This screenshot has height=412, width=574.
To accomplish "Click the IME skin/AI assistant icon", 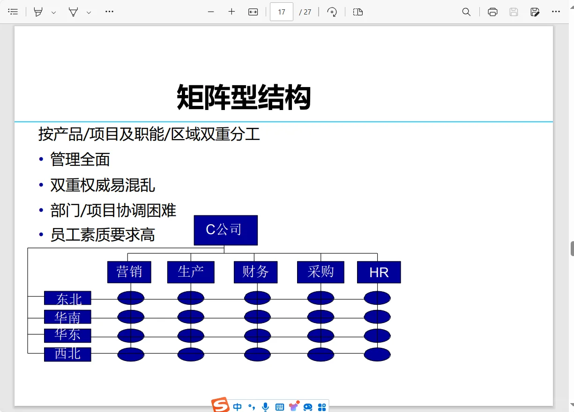I will pyautogui.click(x=294, y=406).
